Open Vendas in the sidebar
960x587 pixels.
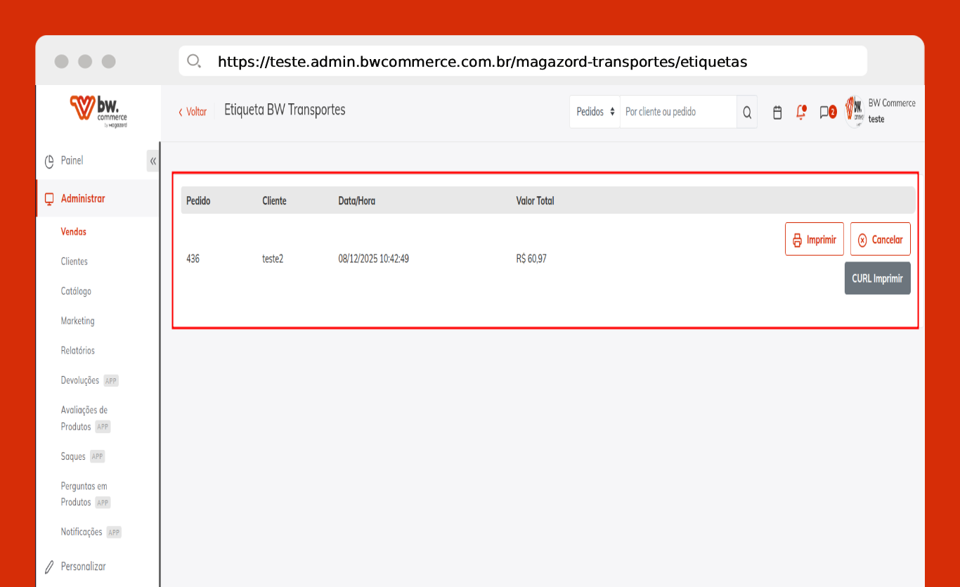[x=74, y=232]
